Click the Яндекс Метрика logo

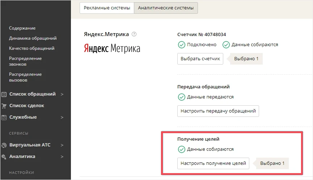[x=112, y=48]
